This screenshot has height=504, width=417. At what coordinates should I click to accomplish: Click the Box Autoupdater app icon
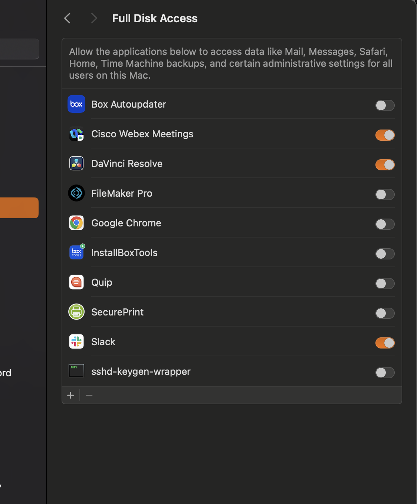click(x=76, y=104)
